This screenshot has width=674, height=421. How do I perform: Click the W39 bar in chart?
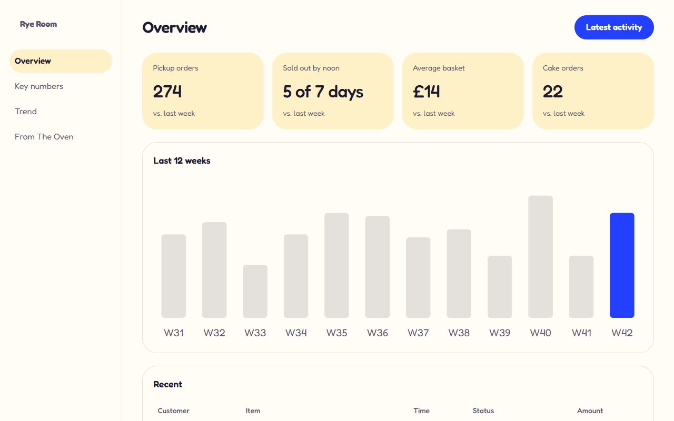pos(500,287)
